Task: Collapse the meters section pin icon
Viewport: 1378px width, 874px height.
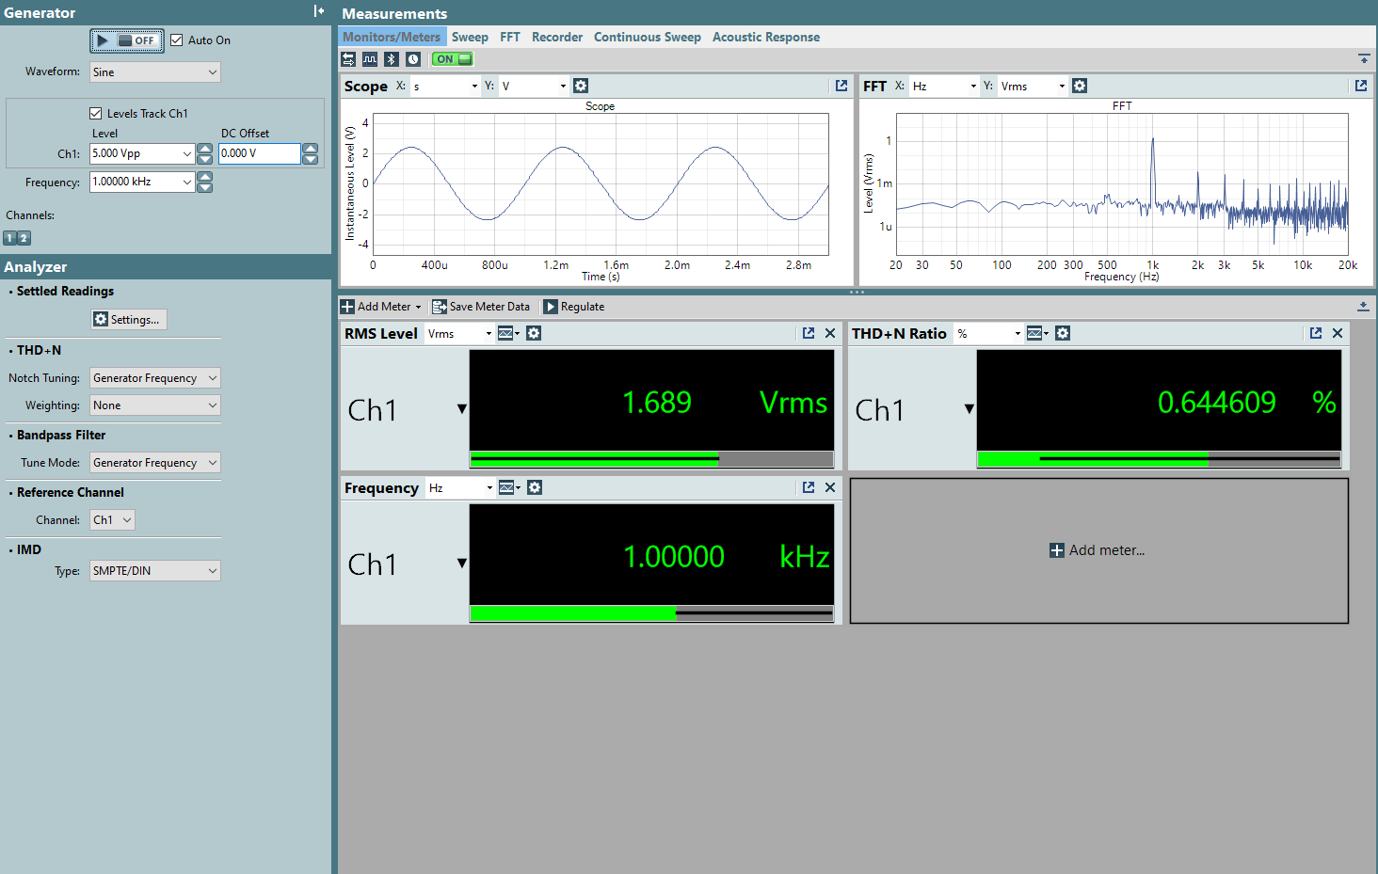Action: [x=1363, y=307]
